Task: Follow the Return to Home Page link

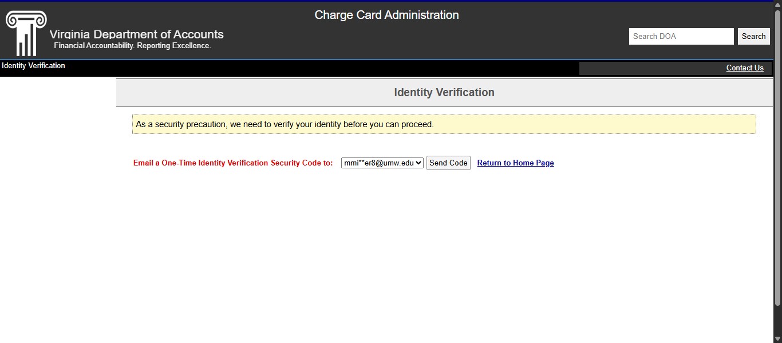Action: (515, 163)
